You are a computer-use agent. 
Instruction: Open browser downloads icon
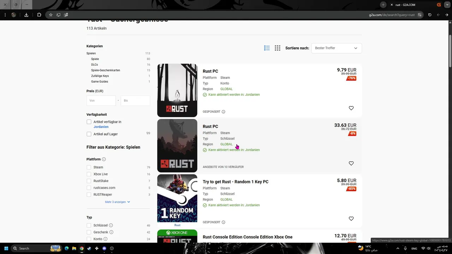[x=26, y=15]
